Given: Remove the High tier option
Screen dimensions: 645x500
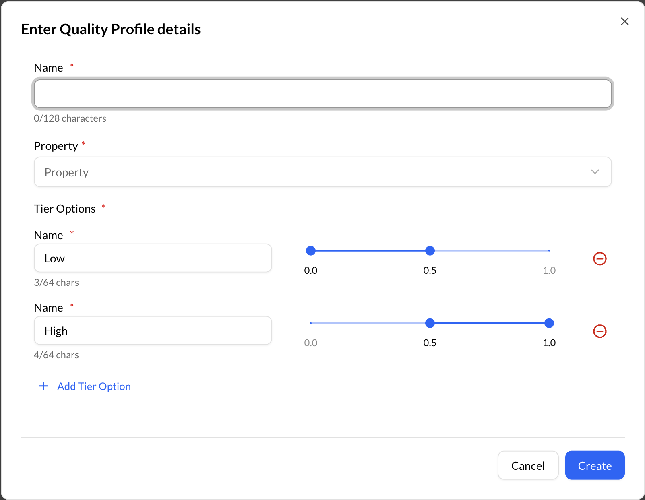Looking at the screenshot, I should click(x=600, y=331).
